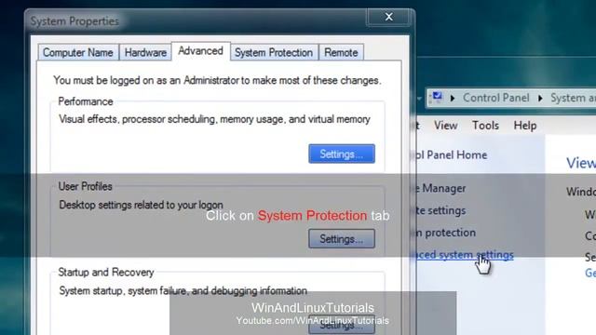Open the Hardware tab

click(x=145, y=52)
